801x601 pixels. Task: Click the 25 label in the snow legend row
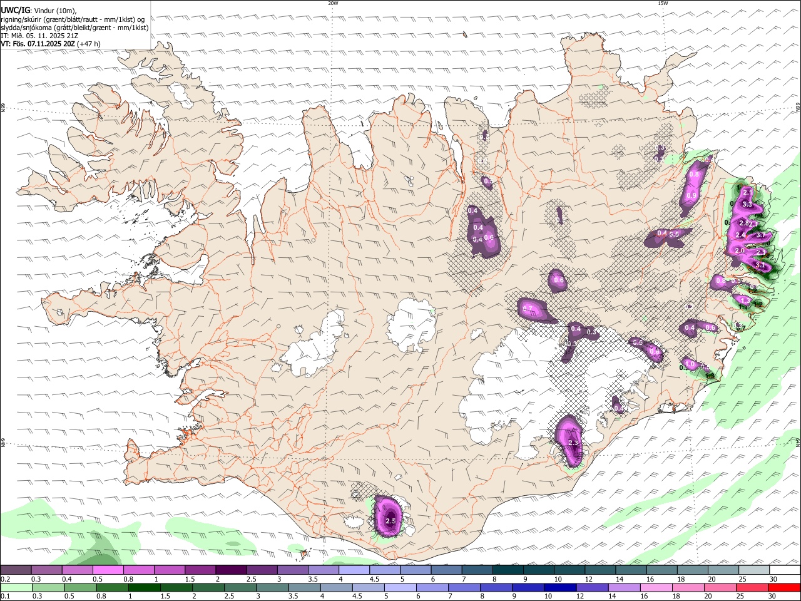[x=742, y=579]
